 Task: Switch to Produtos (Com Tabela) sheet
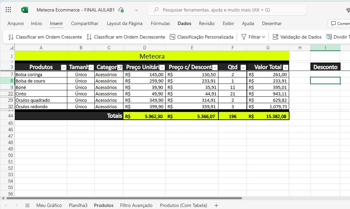(184, 205)
